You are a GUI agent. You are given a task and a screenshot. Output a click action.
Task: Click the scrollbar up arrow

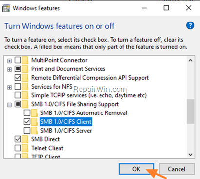pyautogui.click(x=190, y=61)
